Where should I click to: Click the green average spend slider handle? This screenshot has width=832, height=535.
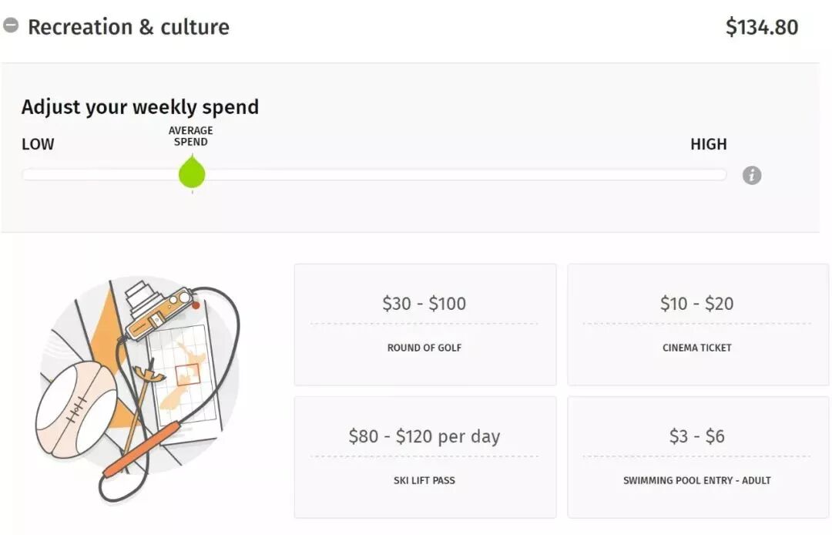[192, 173]
